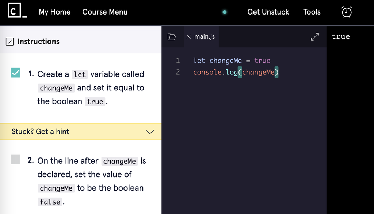Open the Tools menu
This screenshot has height=214, width=374.
click(x=312, y=12)
